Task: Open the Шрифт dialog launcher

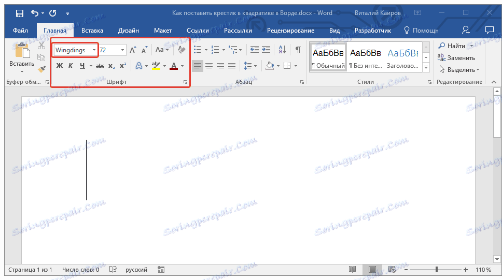Action: [185, 82]
